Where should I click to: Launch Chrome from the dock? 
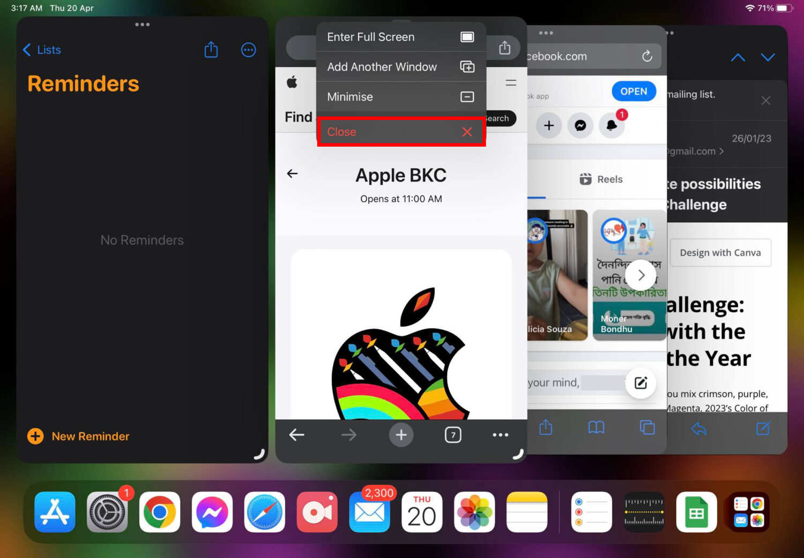(160, 512)
